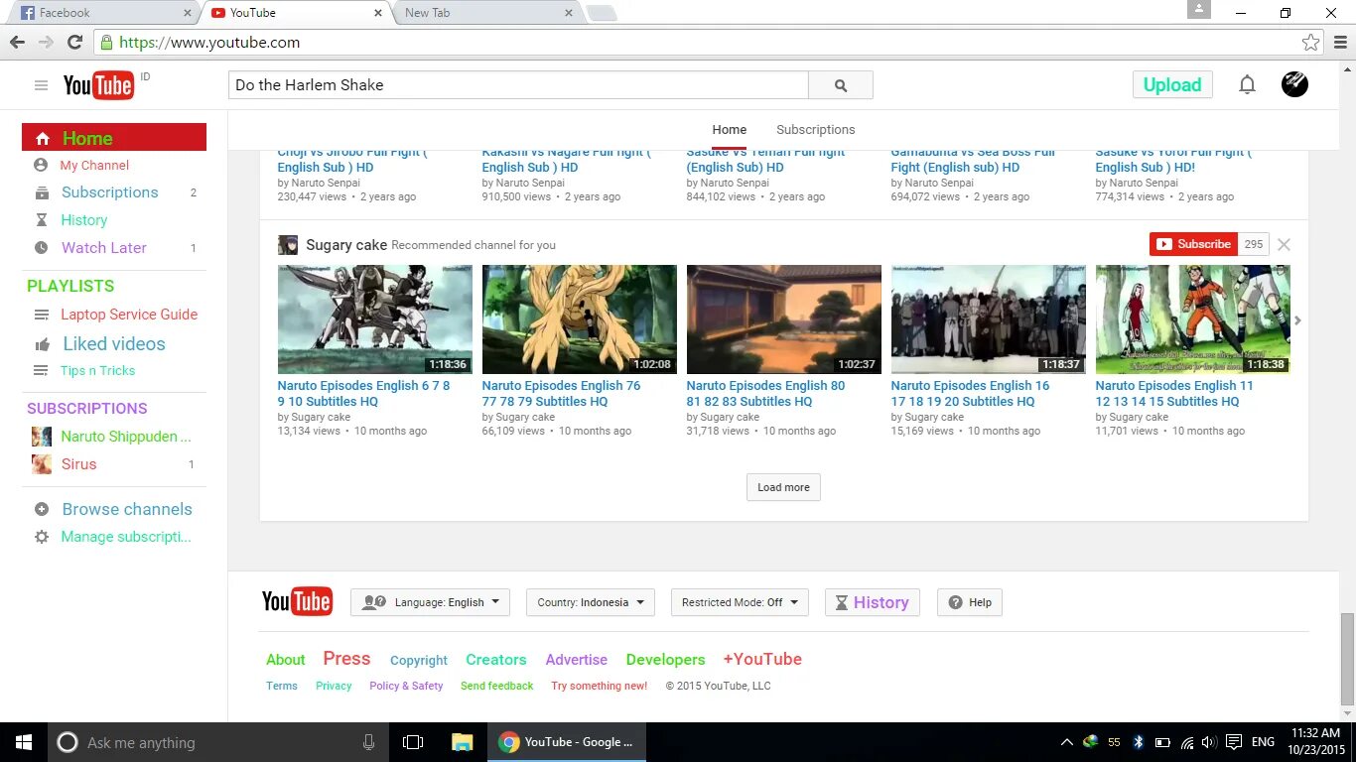Bookmark this page with the star icon
The height and width of the screenshot is (762, 1356).
click(x=1311, y=43)
